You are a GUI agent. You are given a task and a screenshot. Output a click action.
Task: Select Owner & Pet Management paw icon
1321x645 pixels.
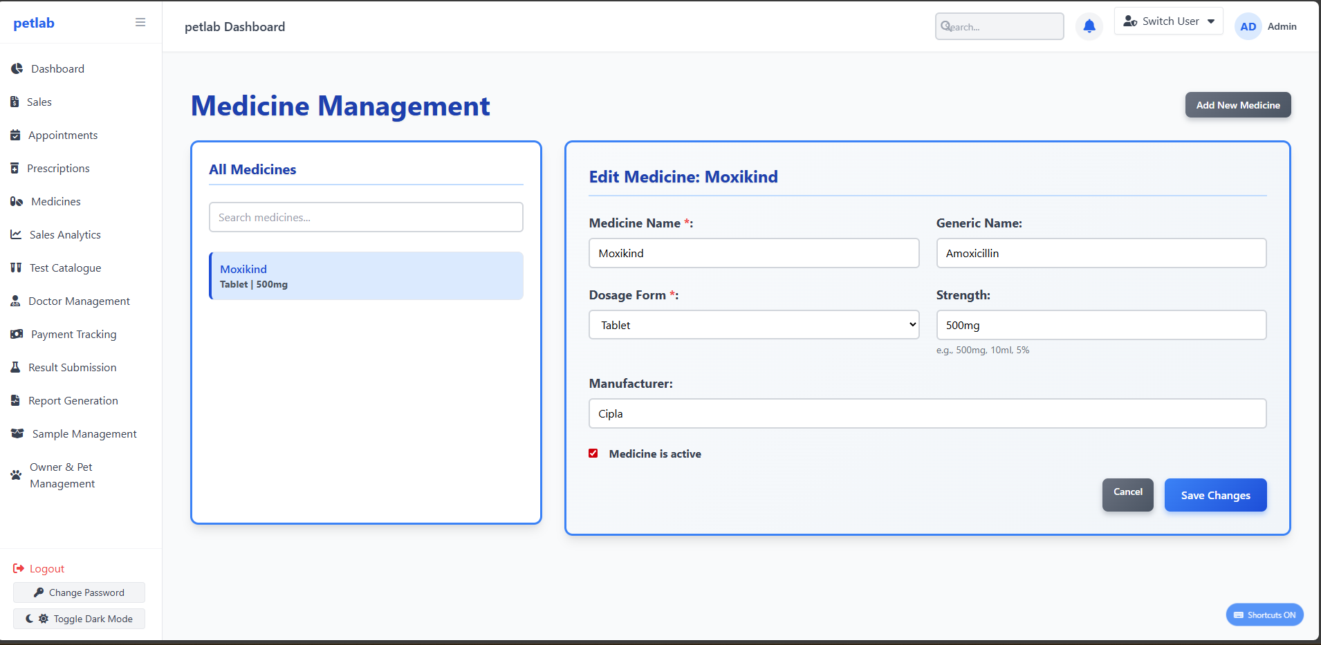click(x=15, y=475)
